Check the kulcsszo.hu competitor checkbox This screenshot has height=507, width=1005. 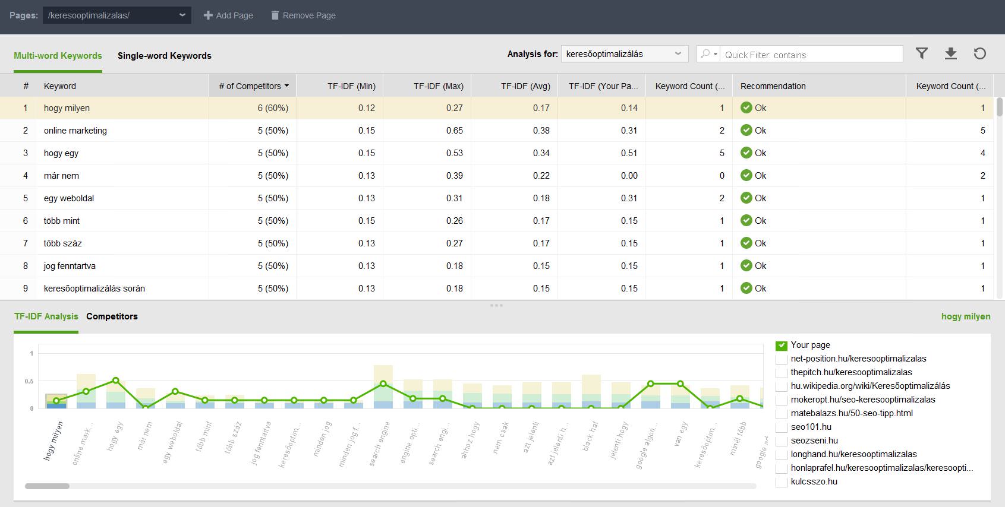pyautogui.click(x=782, y=481)
